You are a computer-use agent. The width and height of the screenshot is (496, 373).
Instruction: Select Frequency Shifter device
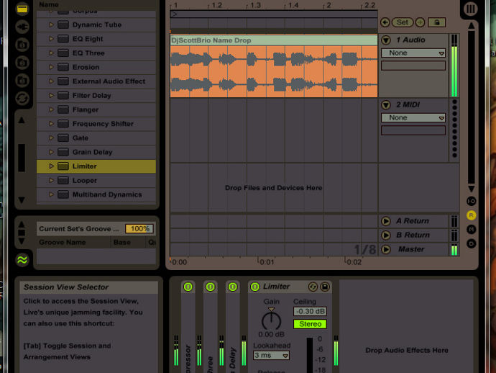(x=96, y=124)
